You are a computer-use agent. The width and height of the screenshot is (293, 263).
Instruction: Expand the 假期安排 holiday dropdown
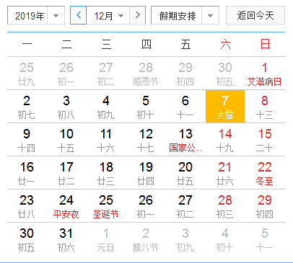185,16
